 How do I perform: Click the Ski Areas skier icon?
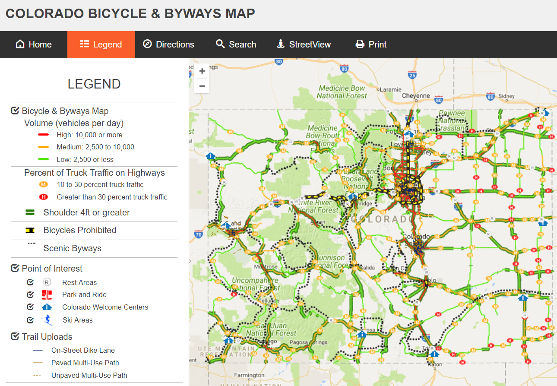click(x=47, y=320)
